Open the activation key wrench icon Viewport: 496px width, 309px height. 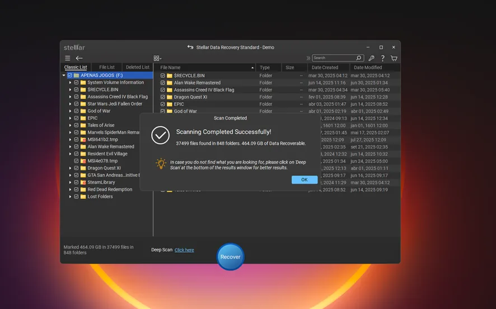(371, 58)
